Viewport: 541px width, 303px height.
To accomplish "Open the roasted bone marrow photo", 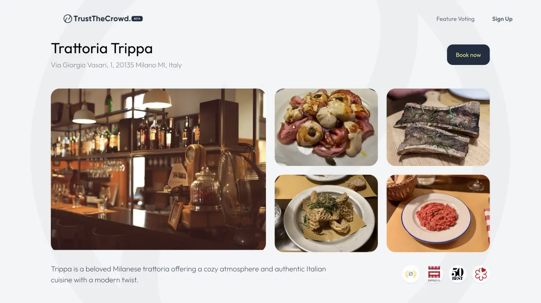I will click(x=438, y=127).
